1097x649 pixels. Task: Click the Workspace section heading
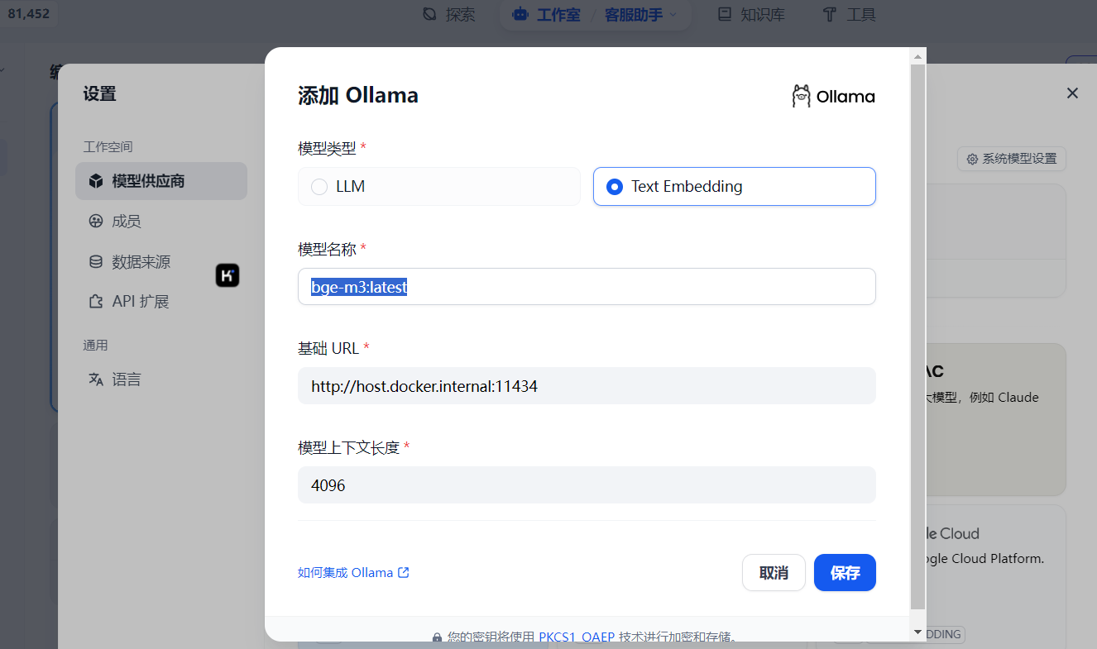108,146
